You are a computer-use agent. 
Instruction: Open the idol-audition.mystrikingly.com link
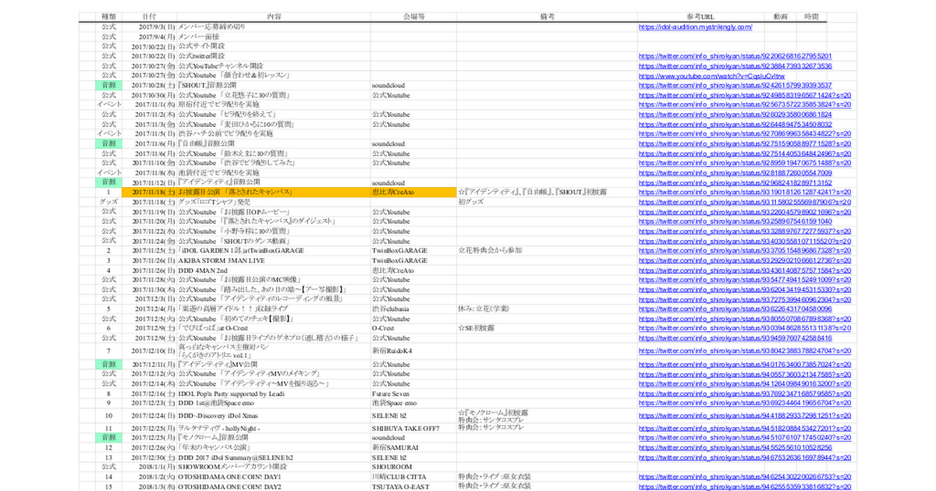click(x=695, y=26)
